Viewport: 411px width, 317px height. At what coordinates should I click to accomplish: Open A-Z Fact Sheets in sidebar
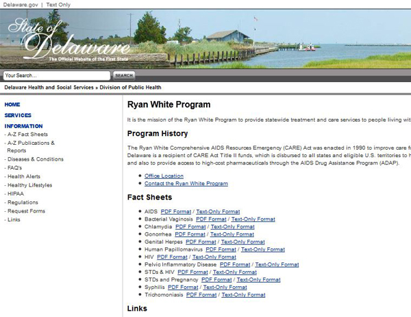point(27,135)
